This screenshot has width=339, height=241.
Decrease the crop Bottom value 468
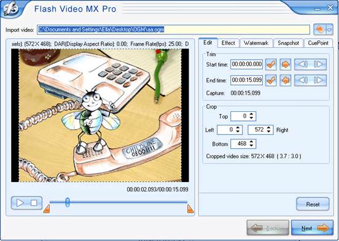pyautogui.click(x=251, y=146)
